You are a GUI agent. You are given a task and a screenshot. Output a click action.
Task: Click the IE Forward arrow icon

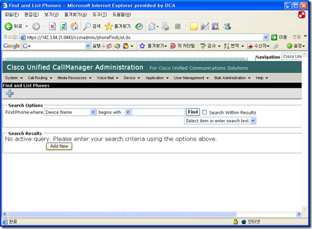(x=36, y=27)
